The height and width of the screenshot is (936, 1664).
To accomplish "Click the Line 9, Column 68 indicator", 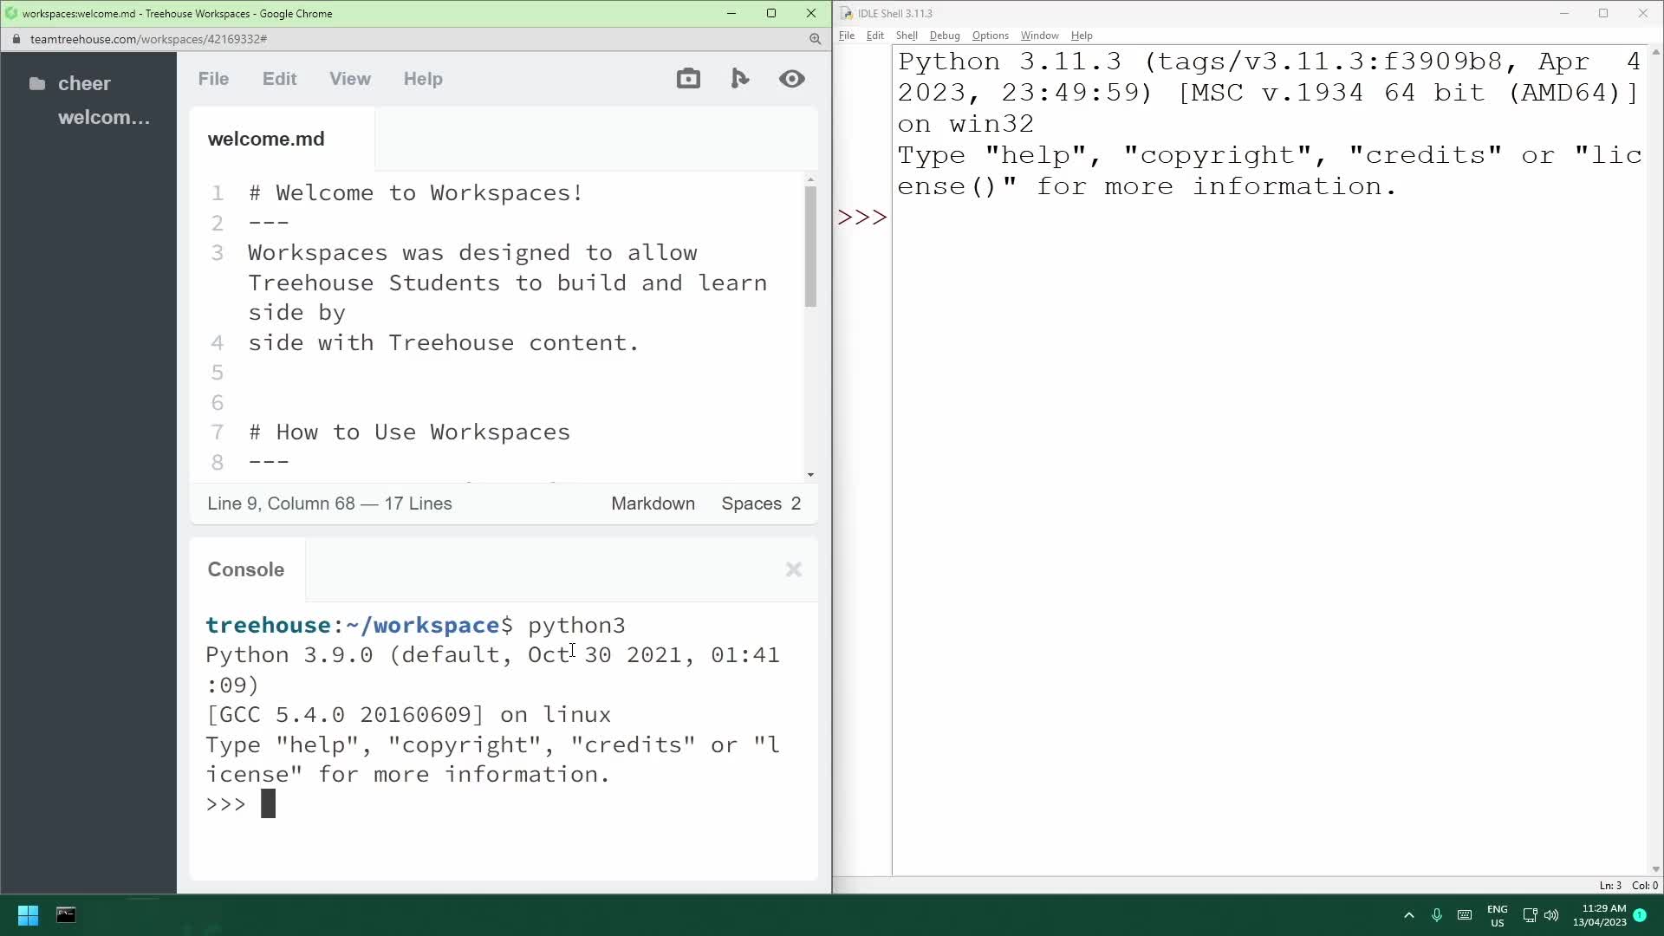I will tap(330, 504).
